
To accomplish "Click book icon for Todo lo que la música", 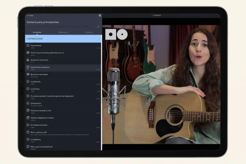I will point(28,53).
